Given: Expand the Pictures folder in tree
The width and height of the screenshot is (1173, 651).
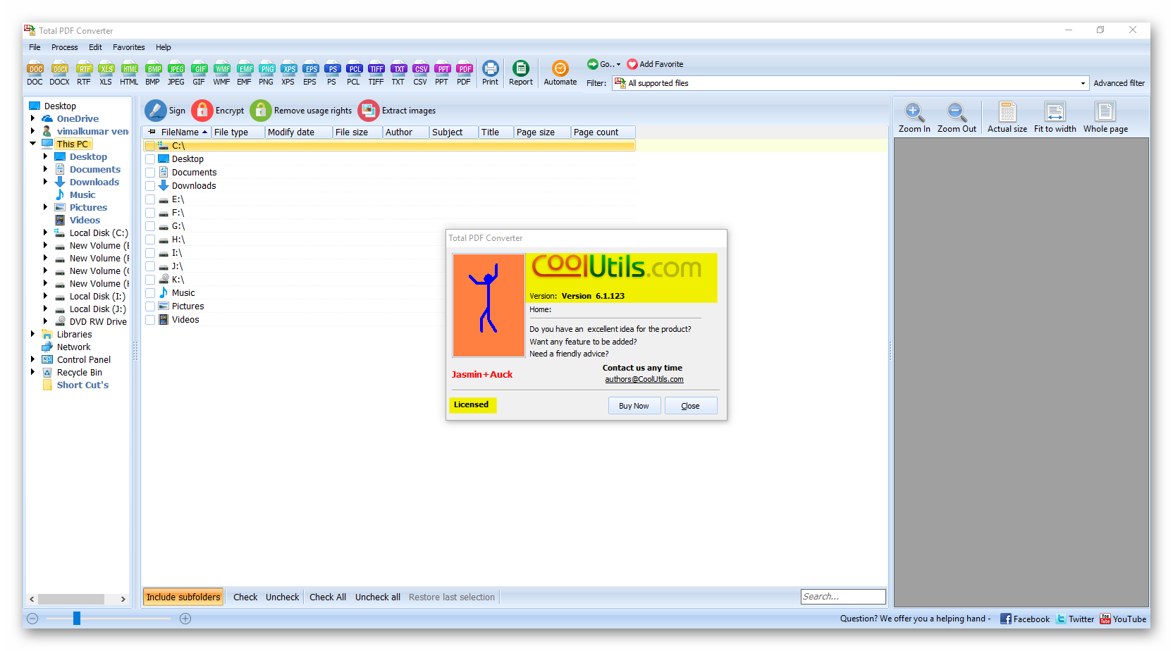Looking at the screenshot, I should 45,207.
